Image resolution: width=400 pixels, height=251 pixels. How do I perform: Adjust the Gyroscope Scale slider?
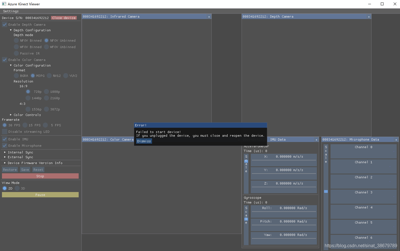point(246,225)
